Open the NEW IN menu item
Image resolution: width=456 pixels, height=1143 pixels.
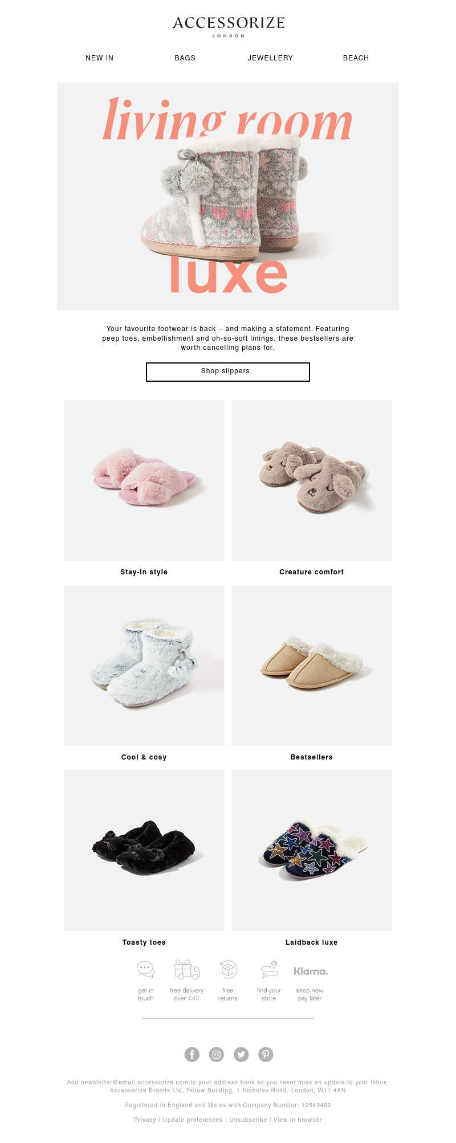coord(100,58)
